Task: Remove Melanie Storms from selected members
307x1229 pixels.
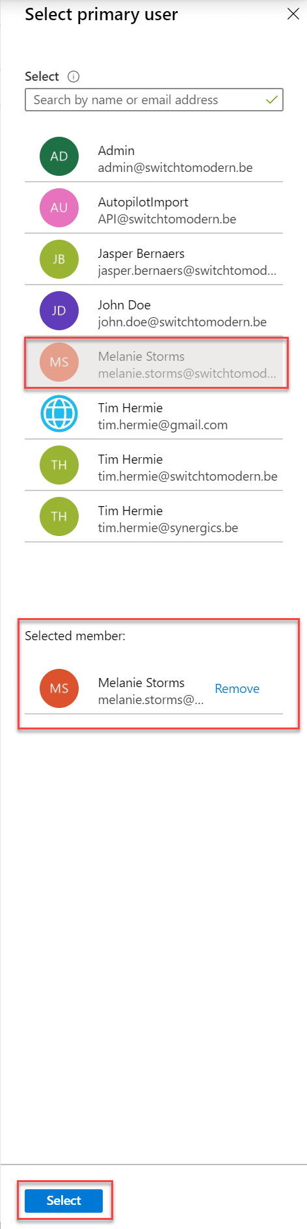Action: coord(237,688)
